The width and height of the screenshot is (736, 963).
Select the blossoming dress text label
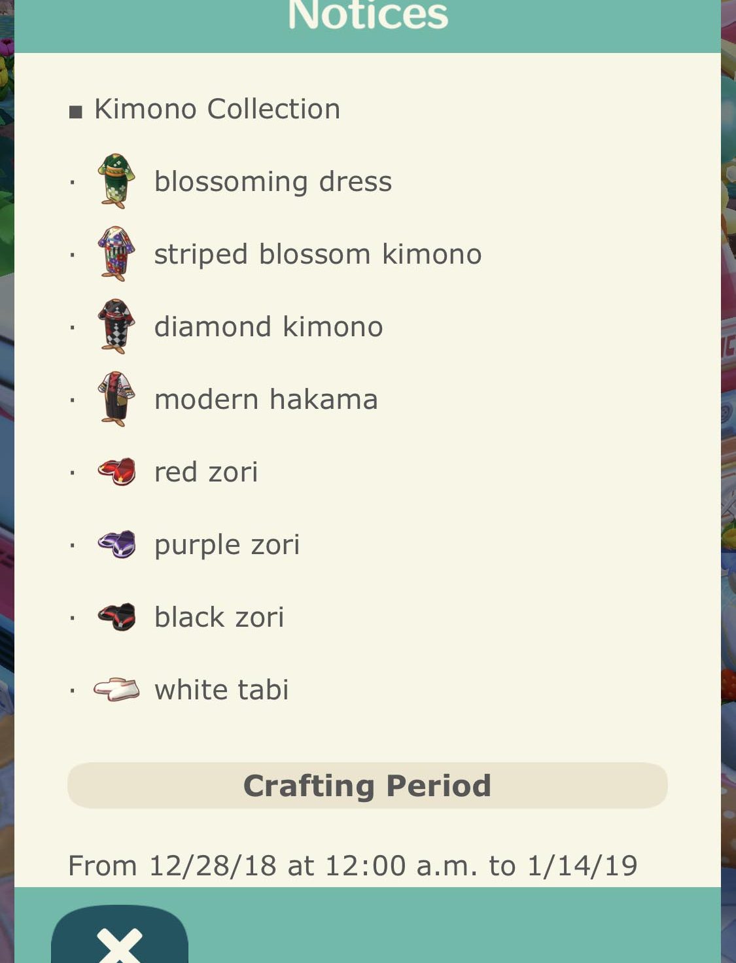point(273,181)
